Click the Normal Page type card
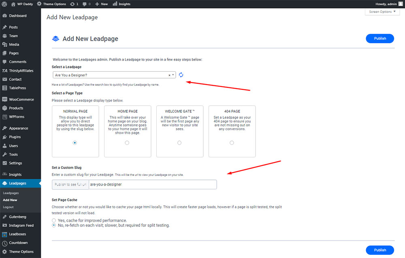 tap(75, 131)
